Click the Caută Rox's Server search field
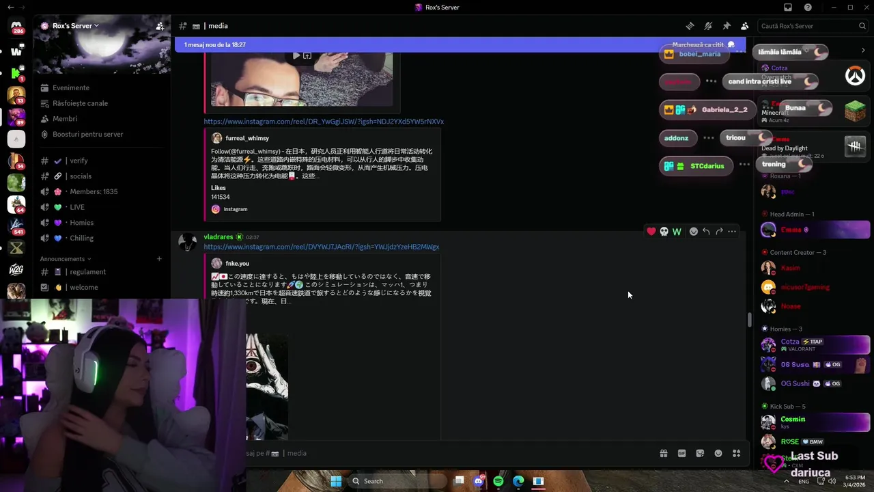This screenshot has width=874, height=492. tap(813, 26)
